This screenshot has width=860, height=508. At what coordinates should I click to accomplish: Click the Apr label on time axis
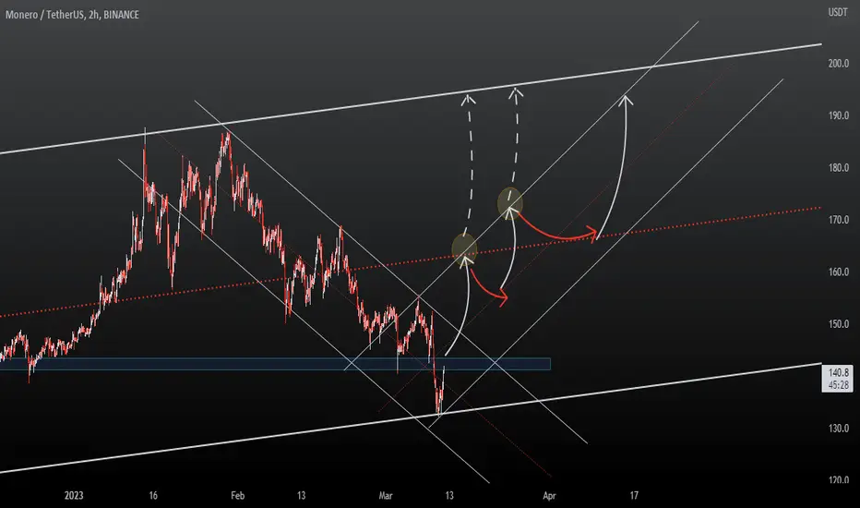coord(549,496)
